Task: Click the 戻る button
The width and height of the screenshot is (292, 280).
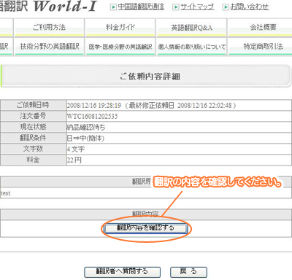Action: 188,272
